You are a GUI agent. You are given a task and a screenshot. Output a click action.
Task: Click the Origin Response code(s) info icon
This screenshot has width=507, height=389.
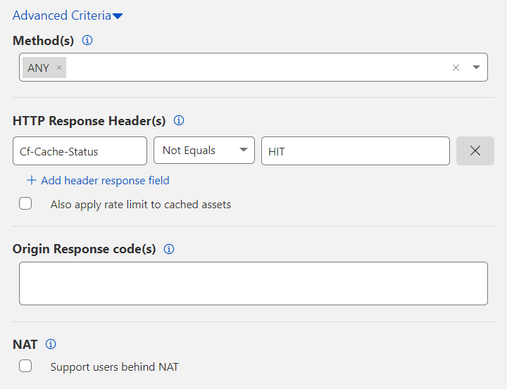click(x=169, y=249)
